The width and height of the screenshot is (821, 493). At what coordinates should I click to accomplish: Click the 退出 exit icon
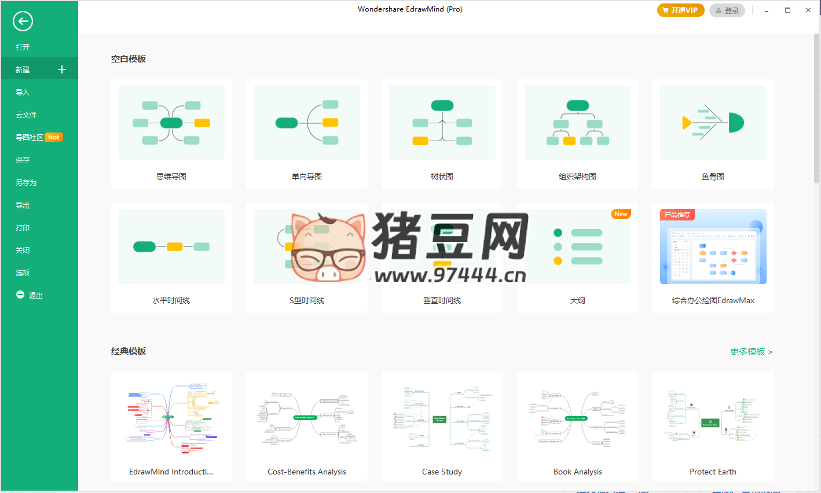(x=20, y=295)
